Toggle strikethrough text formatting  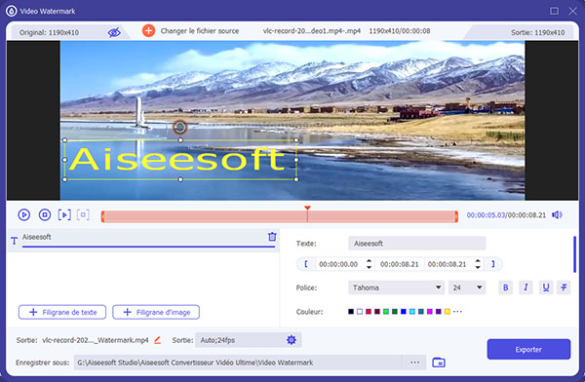tap(564, 287)
